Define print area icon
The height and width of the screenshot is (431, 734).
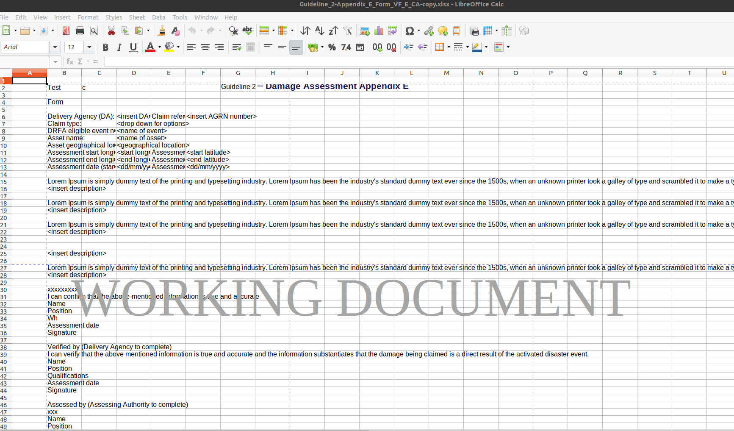click(x=474, y=31)
